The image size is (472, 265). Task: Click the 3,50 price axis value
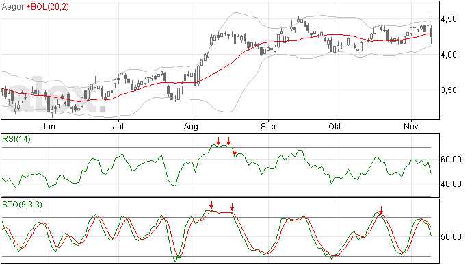pos(449,90)
